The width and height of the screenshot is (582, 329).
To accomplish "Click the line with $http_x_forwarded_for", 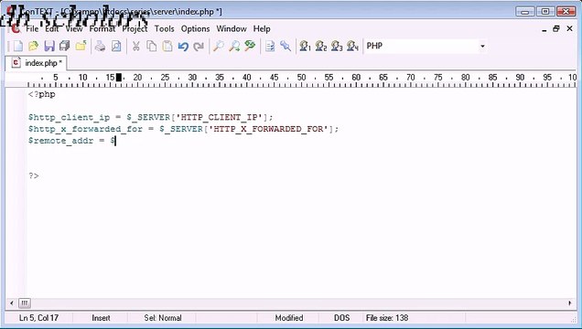I will coord(183,129).
